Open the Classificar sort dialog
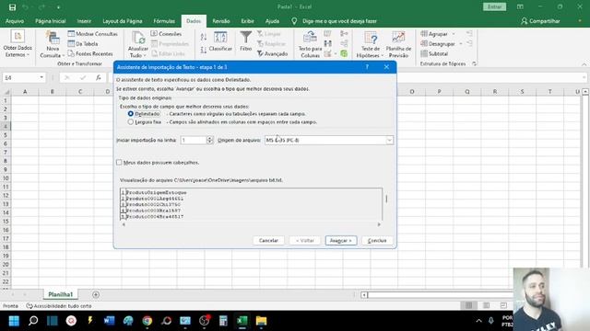Viewport: 590px width, 331px height. coord(220,41)
